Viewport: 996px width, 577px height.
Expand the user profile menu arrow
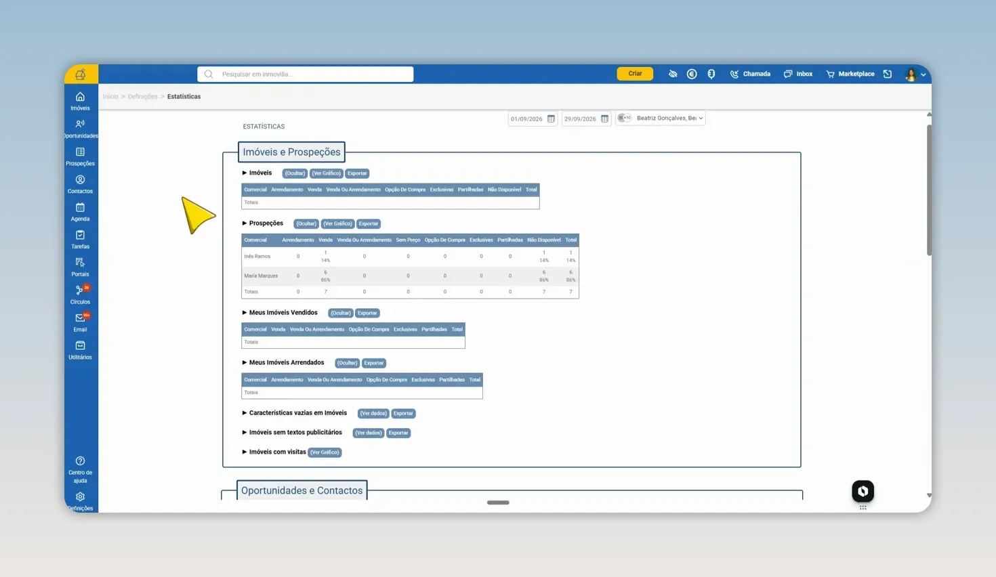coord(923,74)
